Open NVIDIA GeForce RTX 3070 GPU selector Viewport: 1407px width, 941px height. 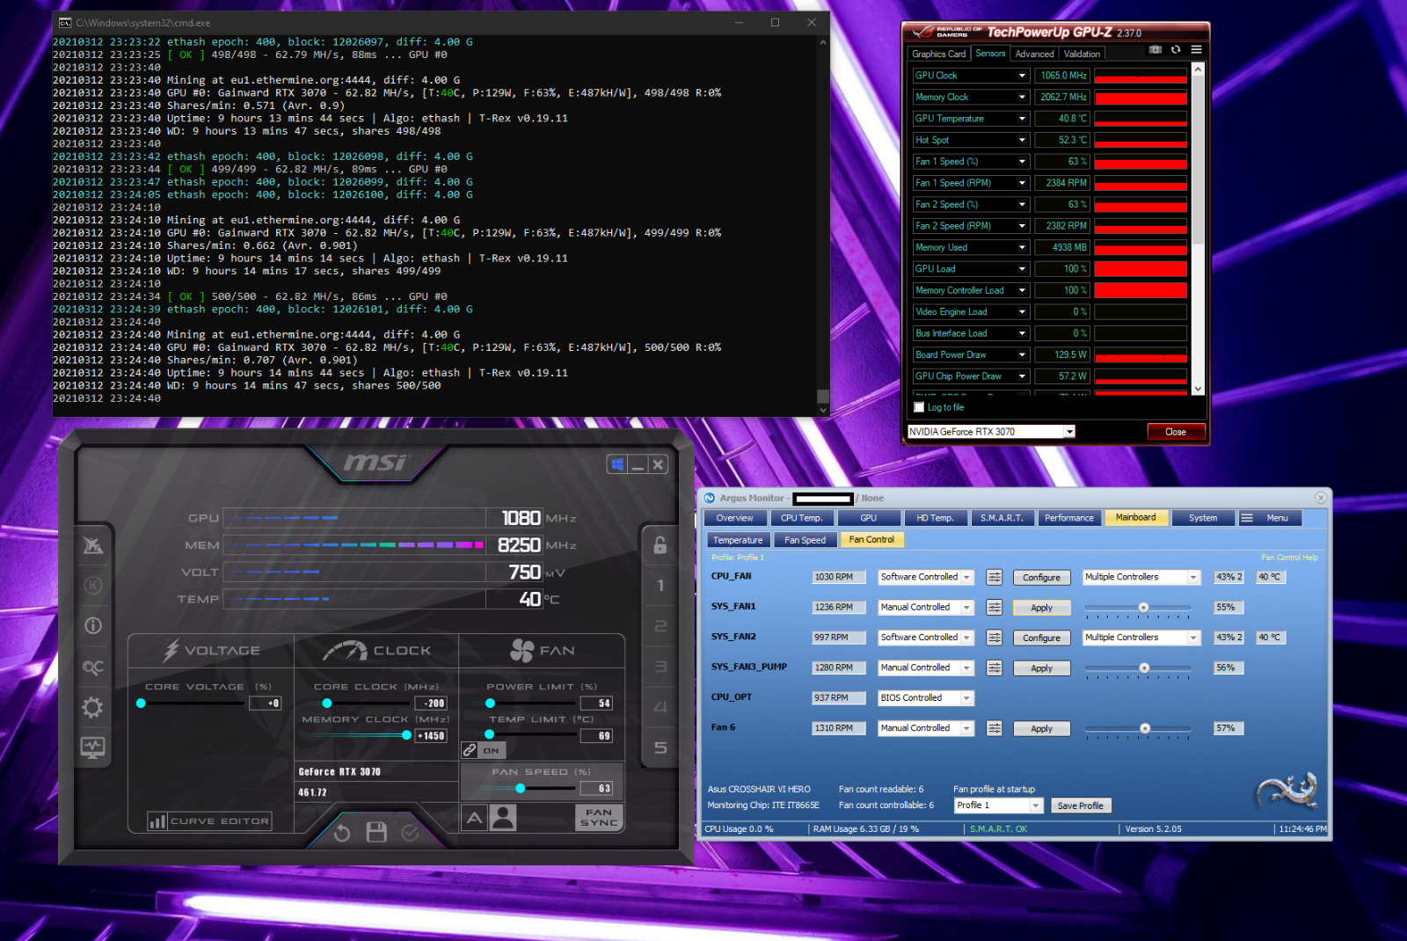pos(991,432)
